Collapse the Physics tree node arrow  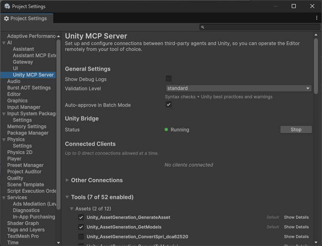point(4,140)
